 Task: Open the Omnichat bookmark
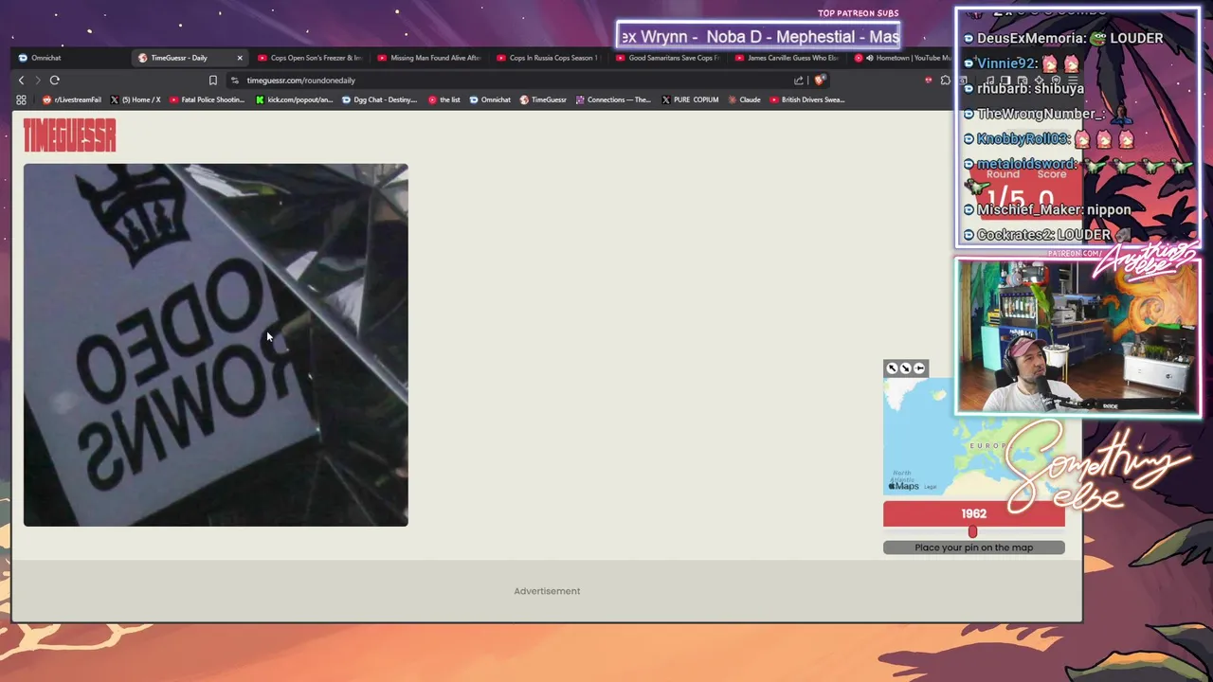490,99
